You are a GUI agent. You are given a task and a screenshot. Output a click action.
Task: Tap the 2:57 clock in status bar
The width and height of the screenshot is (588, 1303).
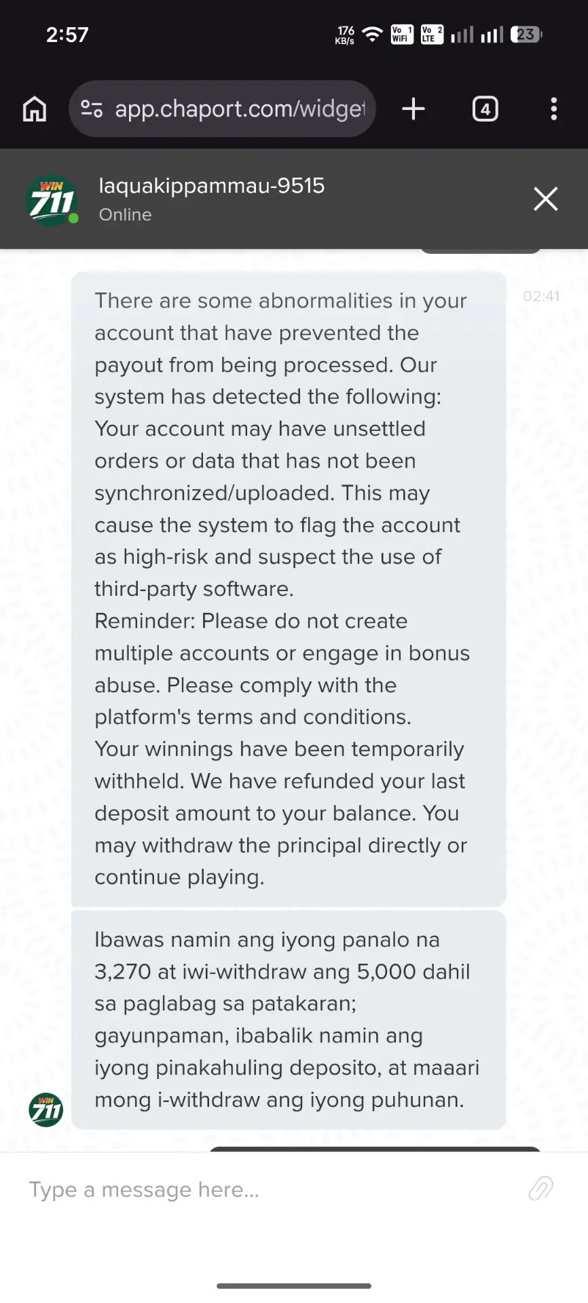(x=67, y=35)
